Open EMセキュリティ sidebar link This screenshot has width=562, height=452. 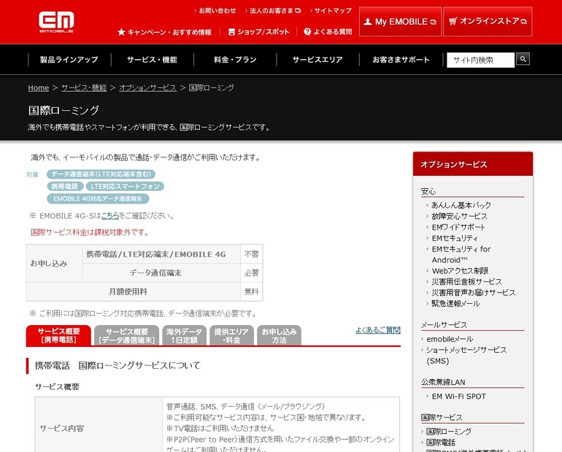point(455,238)
